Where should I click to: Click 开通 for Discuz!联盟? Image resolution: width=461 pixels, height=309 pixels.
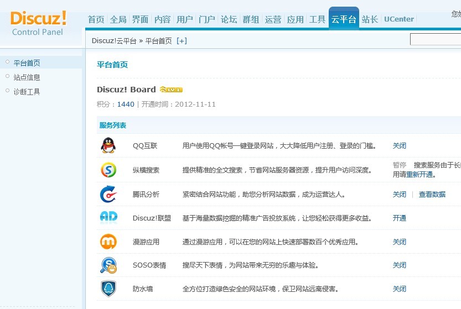tap(399, 218)
